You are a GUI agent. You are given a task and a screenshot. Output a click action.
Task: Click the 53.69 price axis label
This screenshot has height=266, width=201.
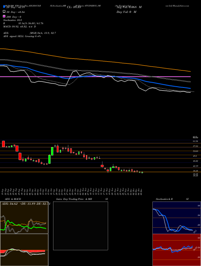tap(195, 151)
